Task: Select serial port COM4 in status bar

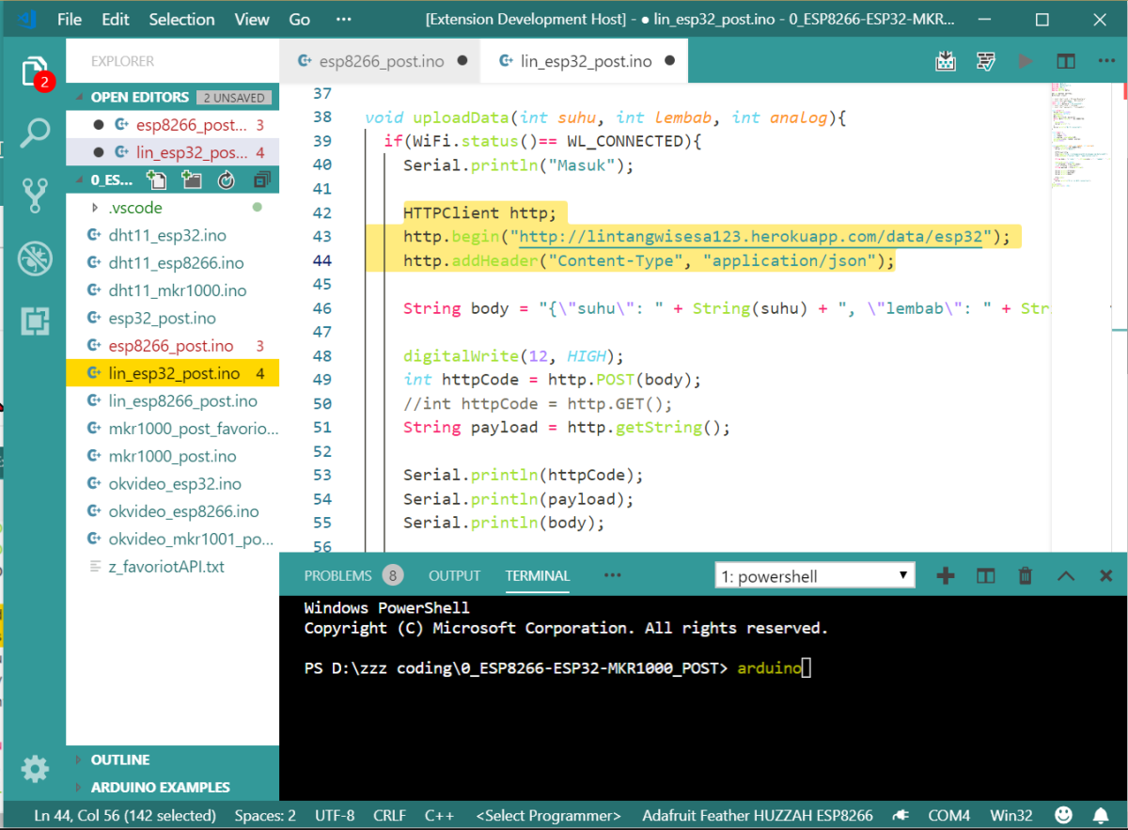Action: [948, 815]
